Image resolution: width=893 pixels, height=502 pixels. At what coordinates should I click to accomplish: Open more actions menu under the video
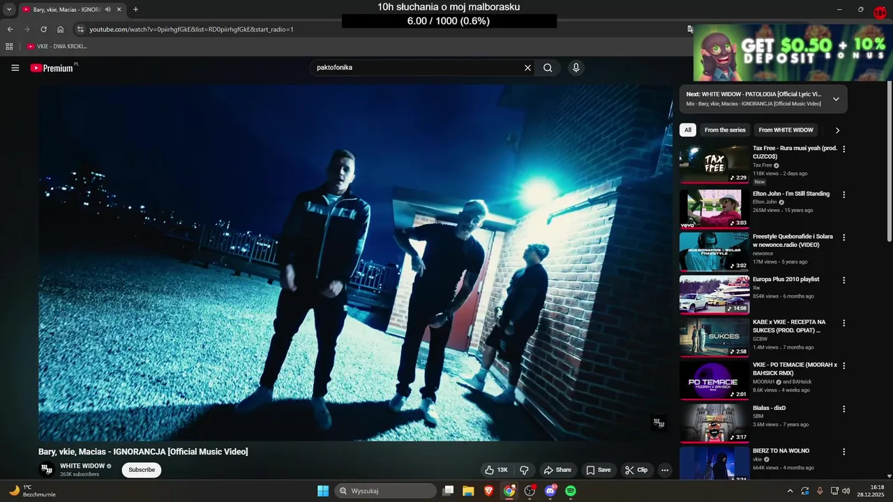[x=665, y=470]
